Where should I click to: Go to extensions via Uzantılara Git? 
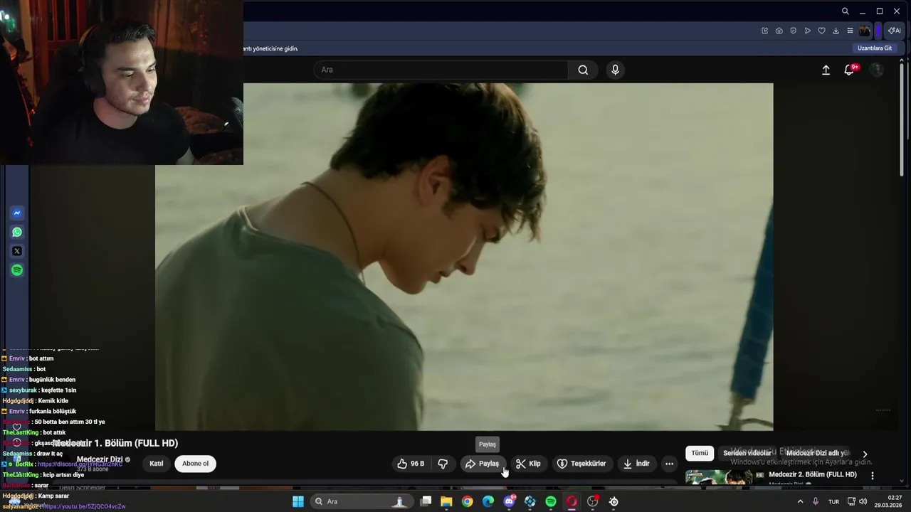pos(875,48)
